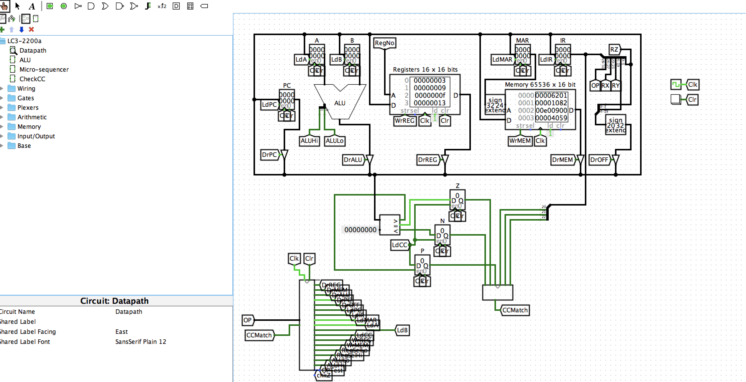Choose the Text tool
The width and height of the screenshot is (746, 382).
pos(32,6)
